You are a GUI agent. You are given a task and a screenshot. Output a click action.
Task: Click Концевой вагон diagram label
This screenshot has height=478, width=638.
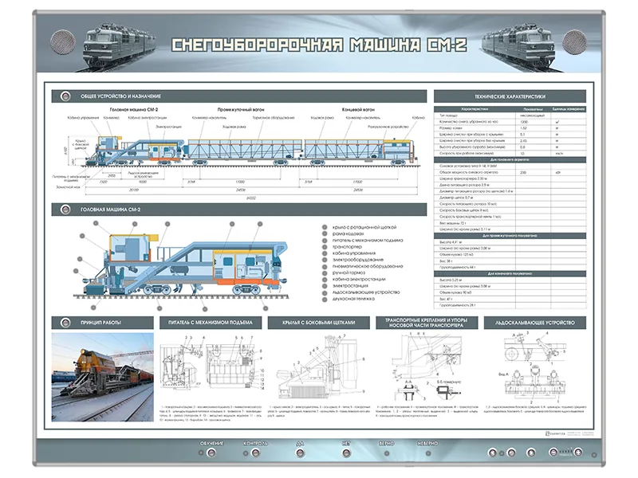pos(358,109)
